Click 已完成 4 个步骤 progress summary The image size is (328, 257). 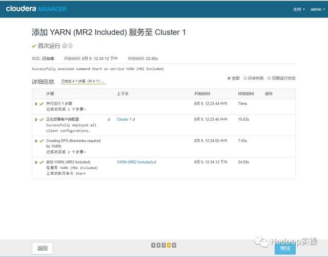point(83,81)
